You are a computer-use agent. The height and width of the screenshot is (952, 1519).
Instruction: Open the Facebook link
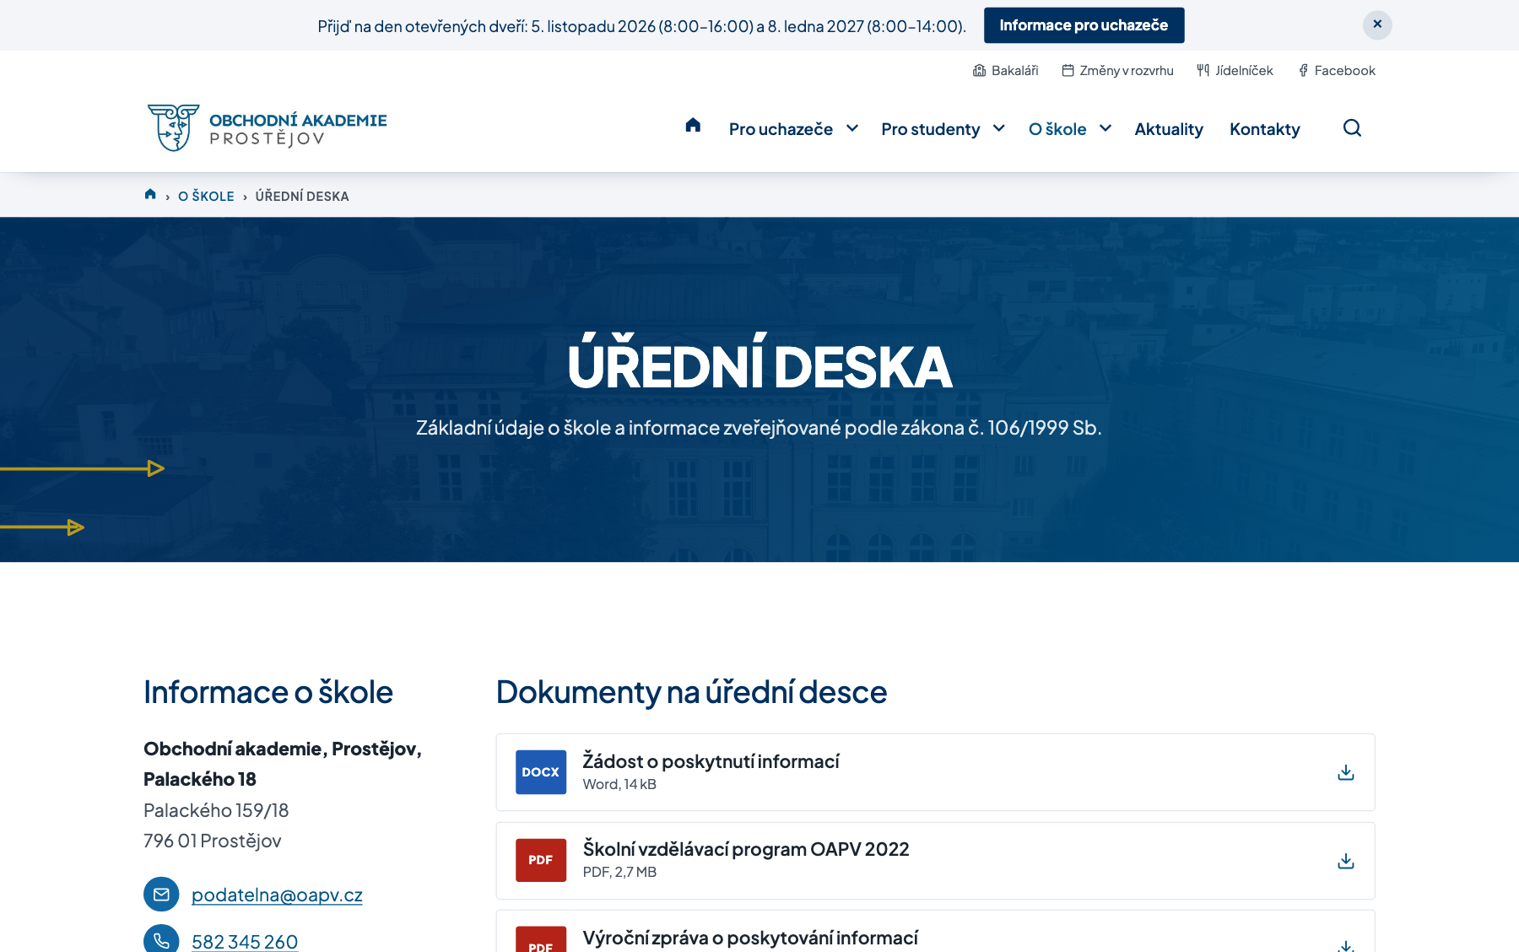pyautogui.click(x=1336, y=70)
